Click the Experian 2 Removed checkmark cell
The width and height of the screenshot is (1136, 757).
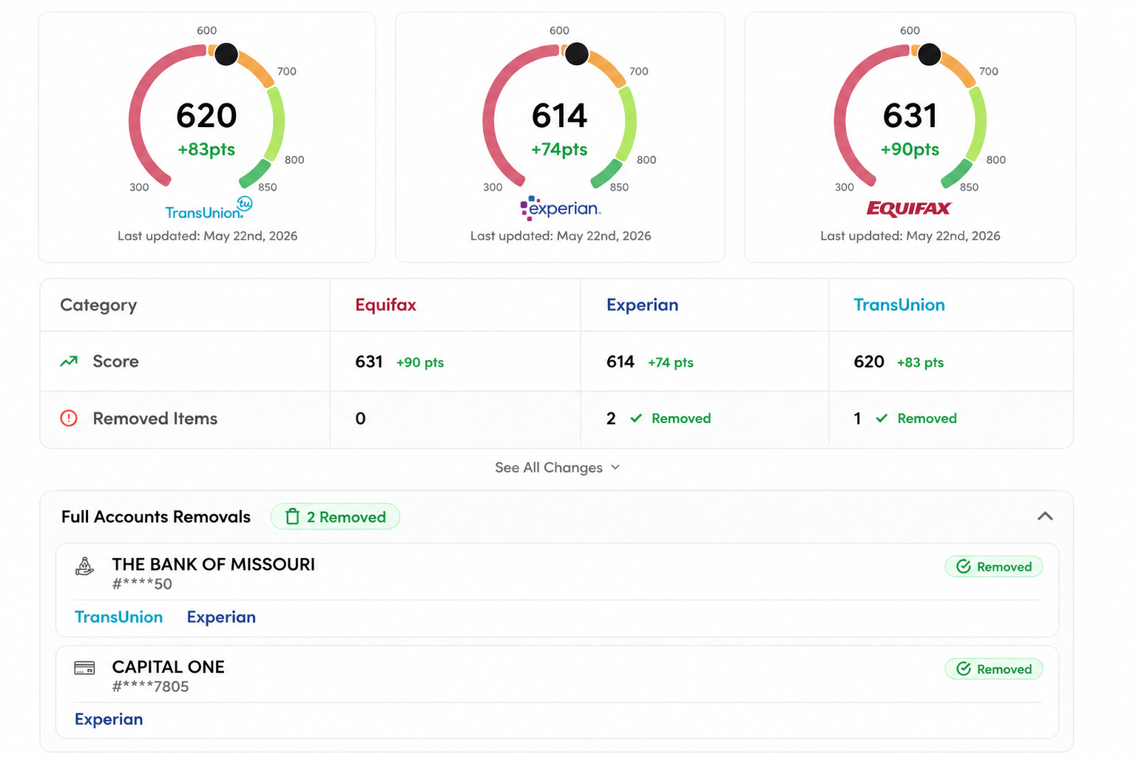point(659,418)
